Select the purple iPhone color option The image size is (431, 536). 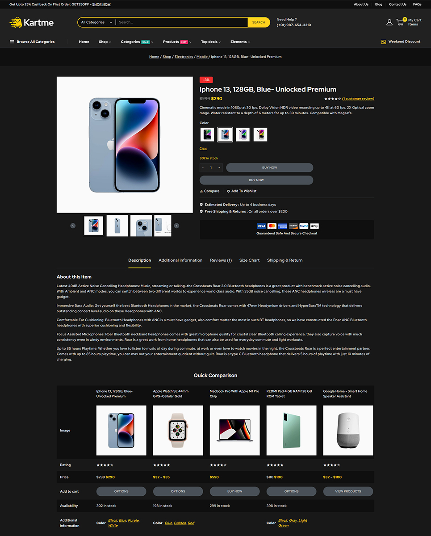(243, 134)
